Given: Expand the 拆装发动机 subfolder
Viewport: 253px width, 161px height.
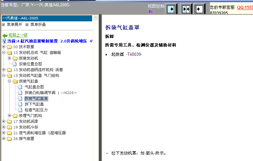Looking at the screenshot, I should click(9, 58).
